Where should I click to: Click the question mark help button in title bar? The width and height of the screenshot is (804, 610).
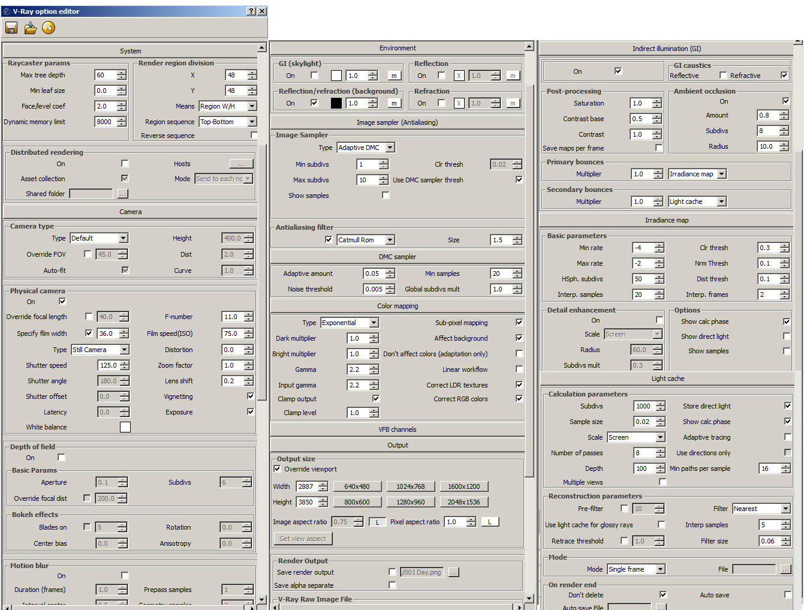[251, 11]
